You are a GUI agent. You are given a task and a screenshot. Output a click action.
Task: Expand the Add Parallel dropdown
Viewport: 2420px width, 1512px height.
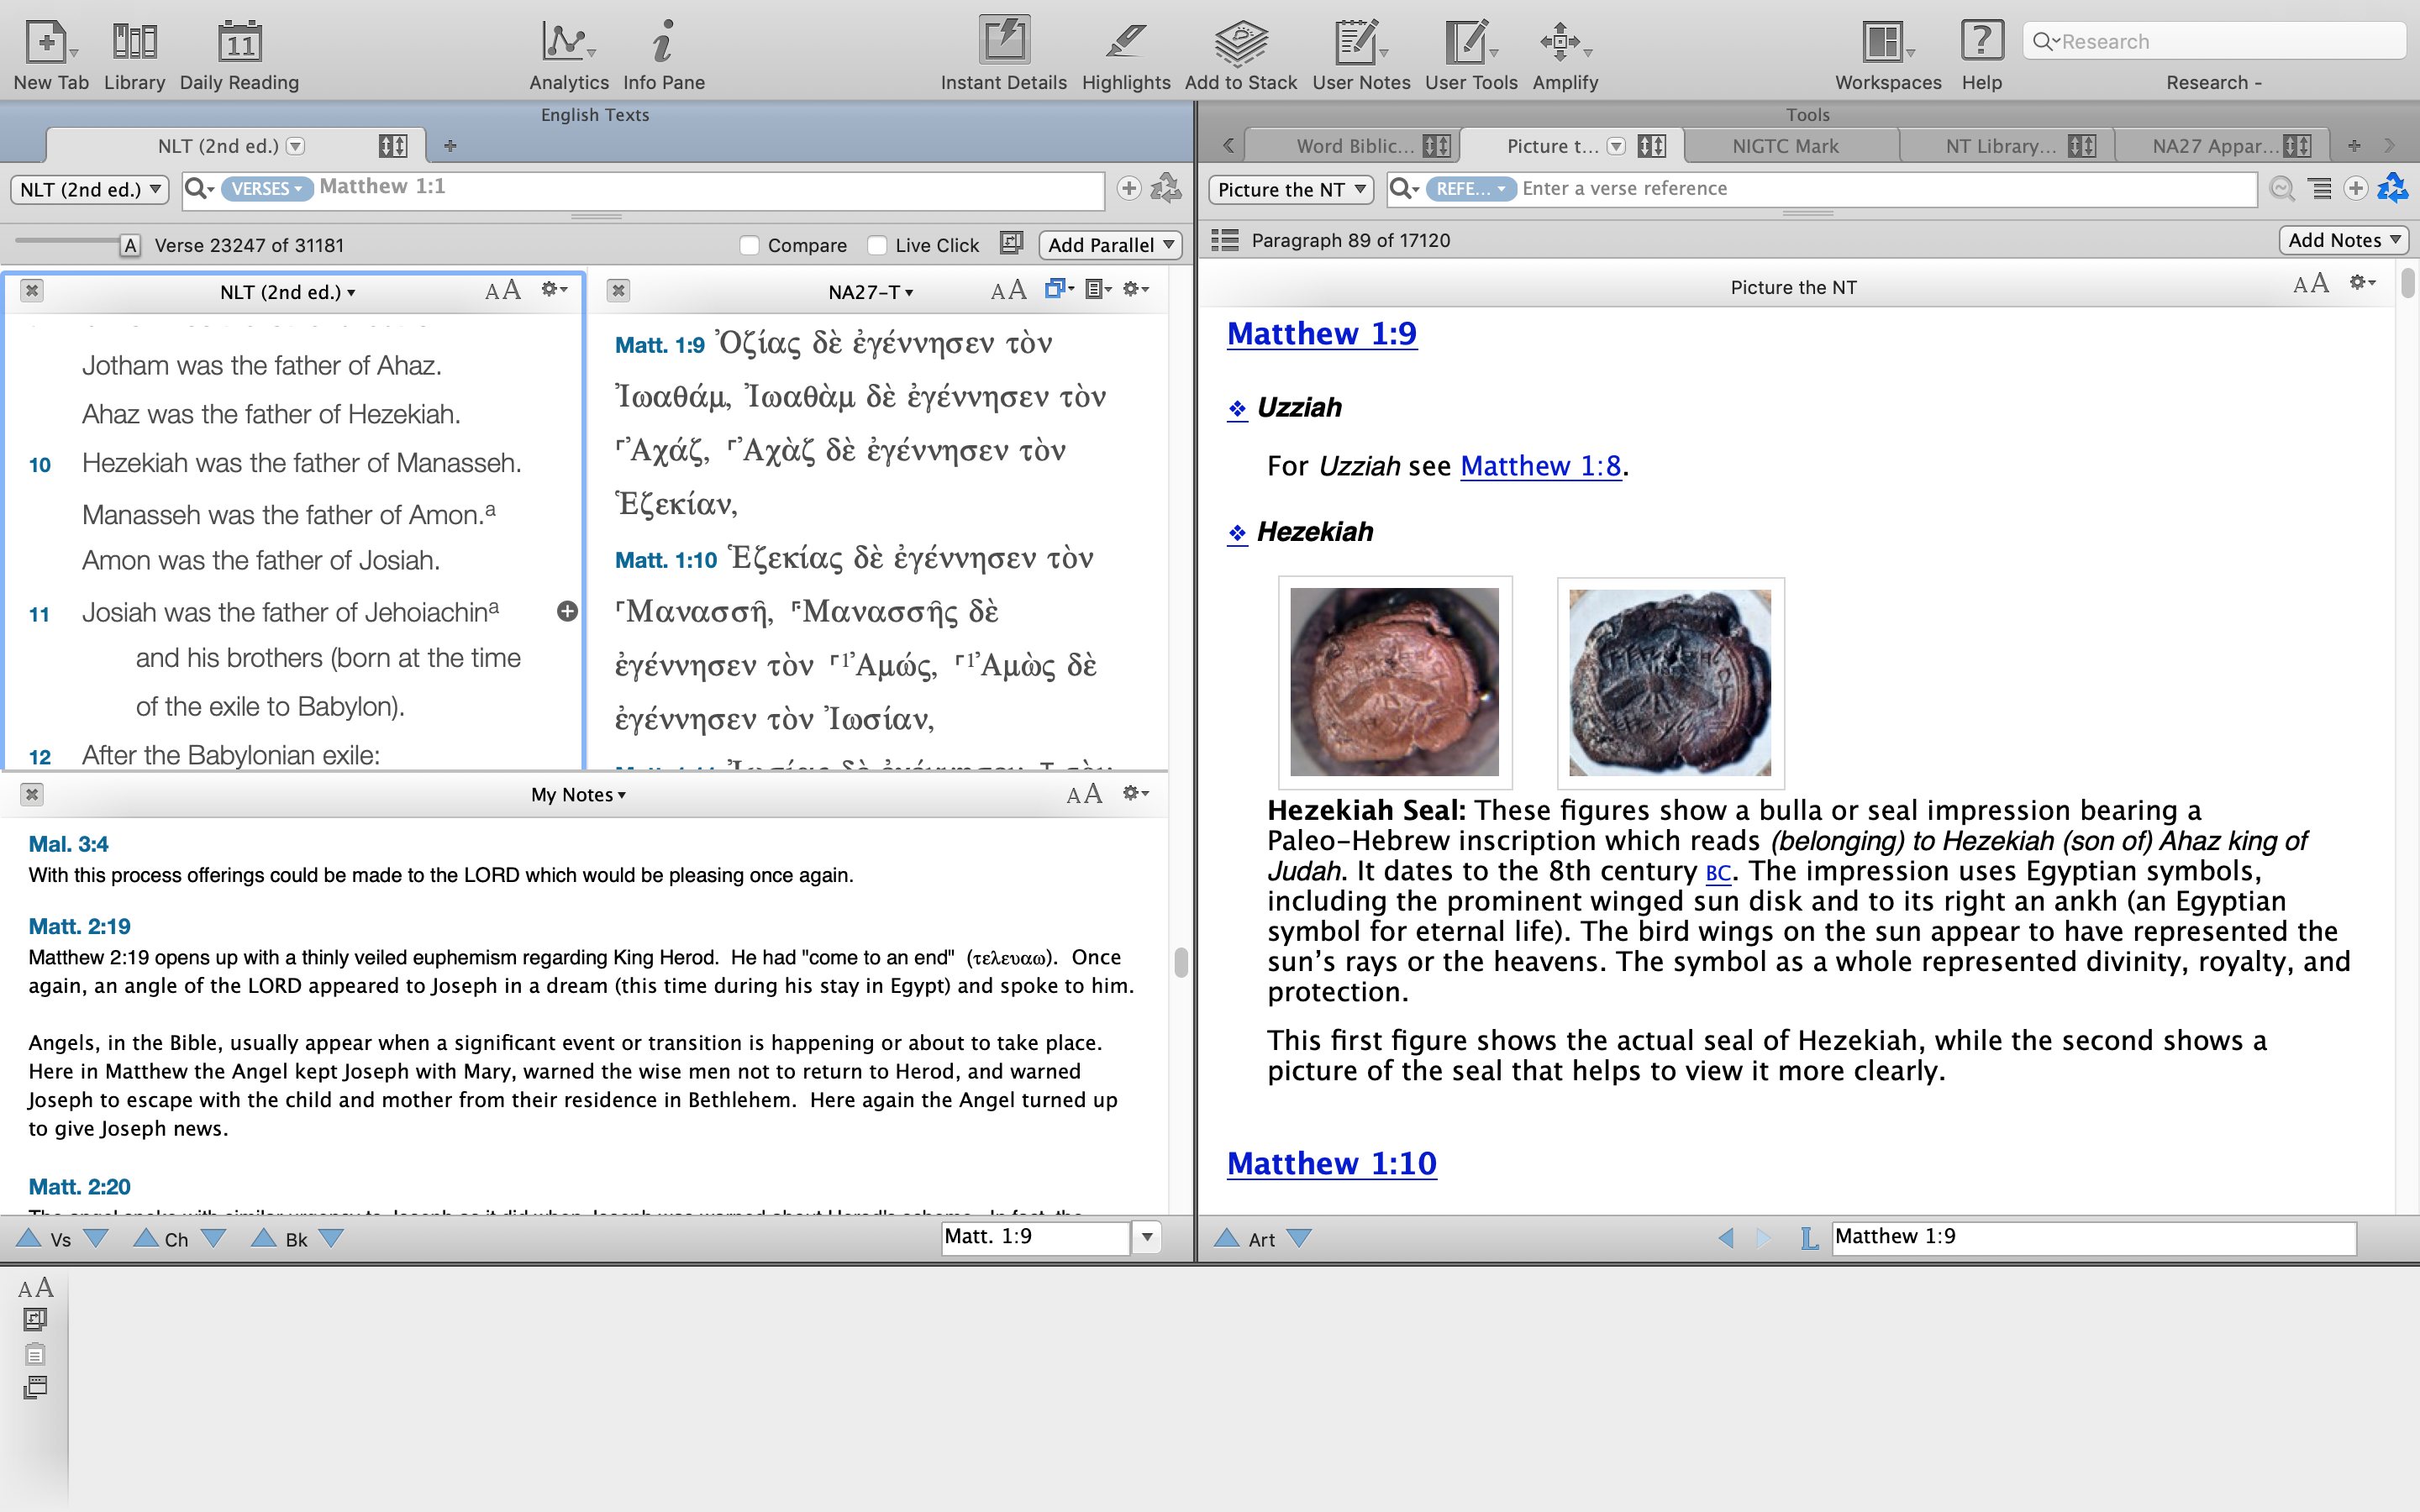(1110, 245)
